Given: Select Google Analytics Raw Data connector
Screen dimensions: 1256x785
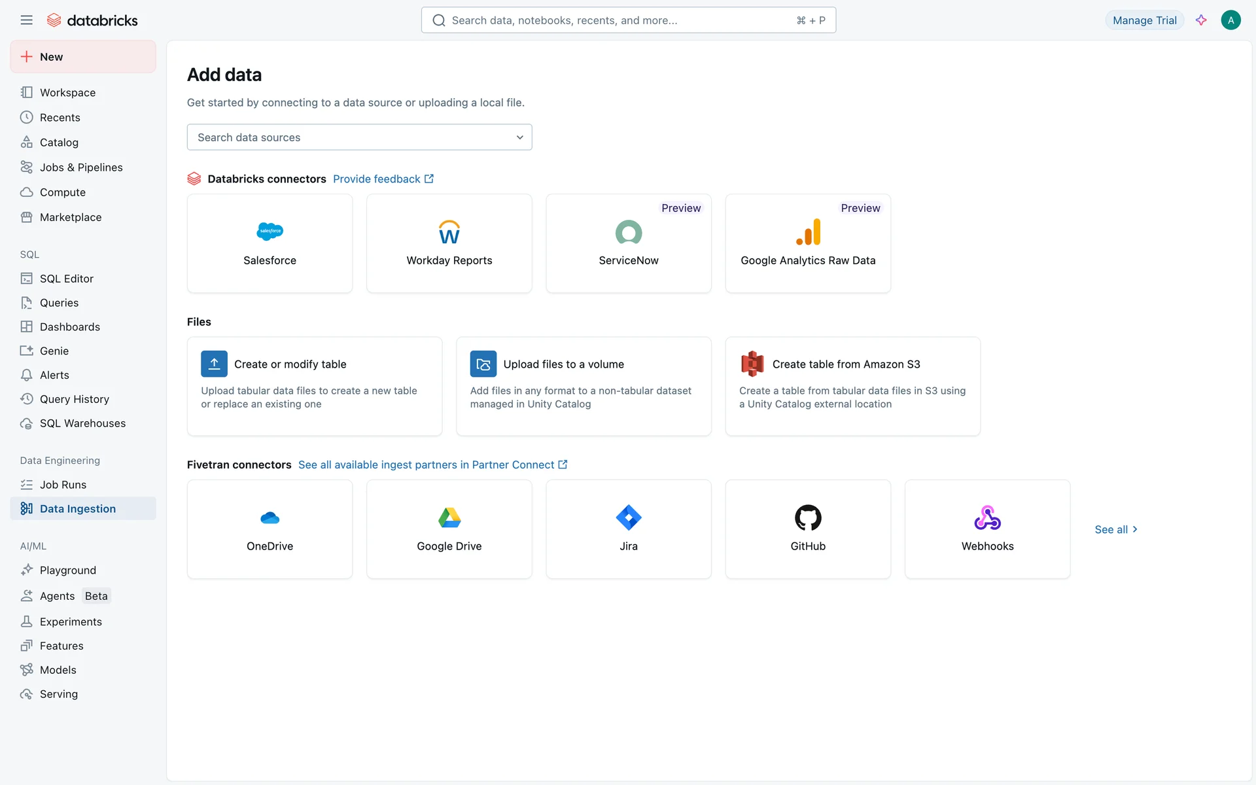Looking at the screenshot, I should coord(807,243).
